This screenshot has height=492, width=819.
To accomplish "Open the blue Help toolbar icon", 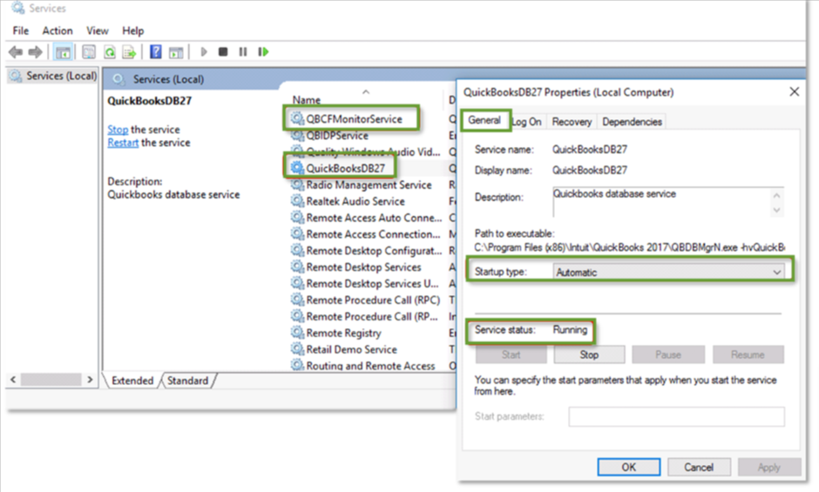I will click(156, 51).
